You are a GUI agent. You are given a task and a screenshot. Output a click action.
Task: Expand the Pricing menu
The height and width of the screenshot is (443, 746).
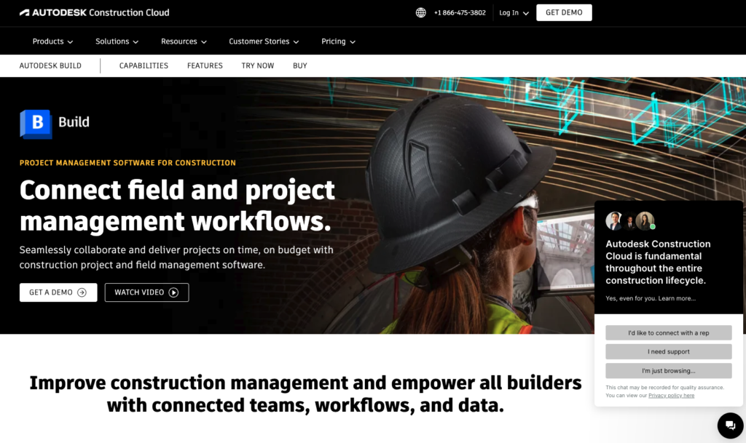click(338, 41)
